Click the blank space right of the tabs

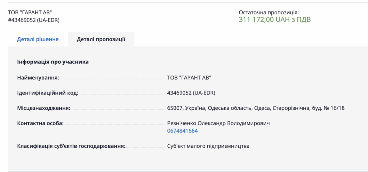(251, 39)
